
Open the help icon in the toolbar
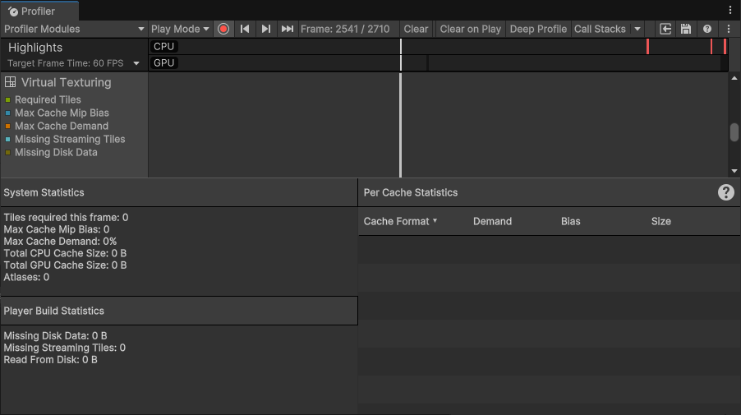(707, 29)
